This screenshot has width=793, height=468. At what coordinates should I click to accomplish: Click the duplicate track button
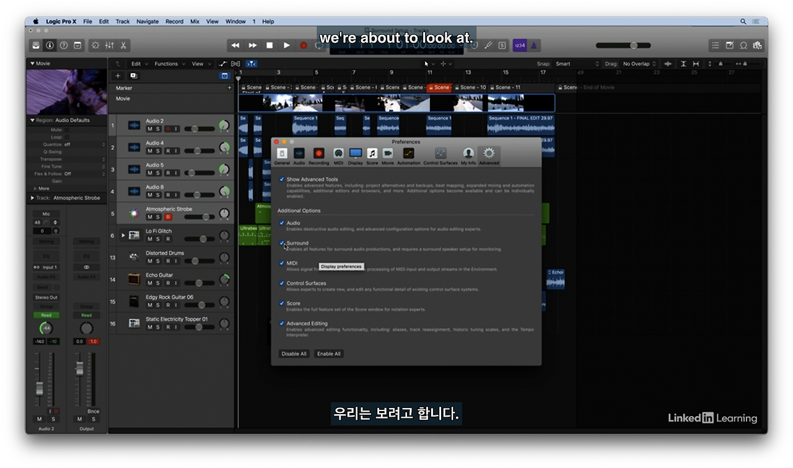point(133,76)
